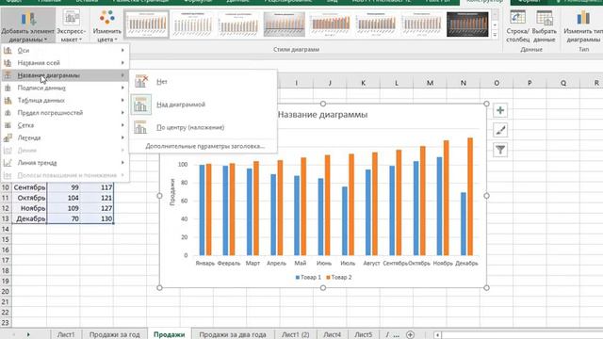Open Express Layout gallery

[x=72, y=25]
